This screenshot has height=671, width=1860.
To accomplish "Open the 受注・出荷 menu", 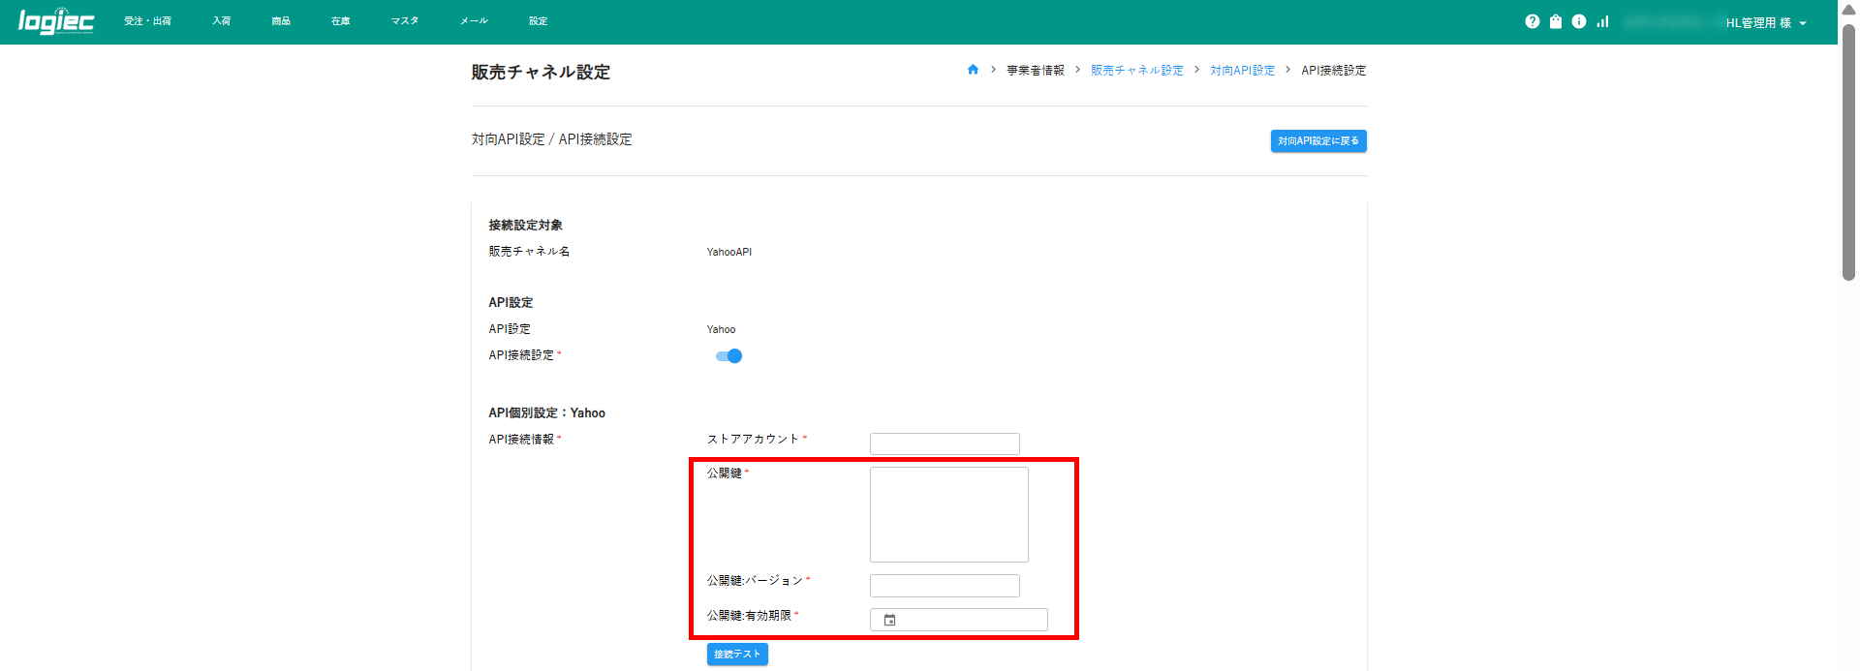I will tap(147, 21).
